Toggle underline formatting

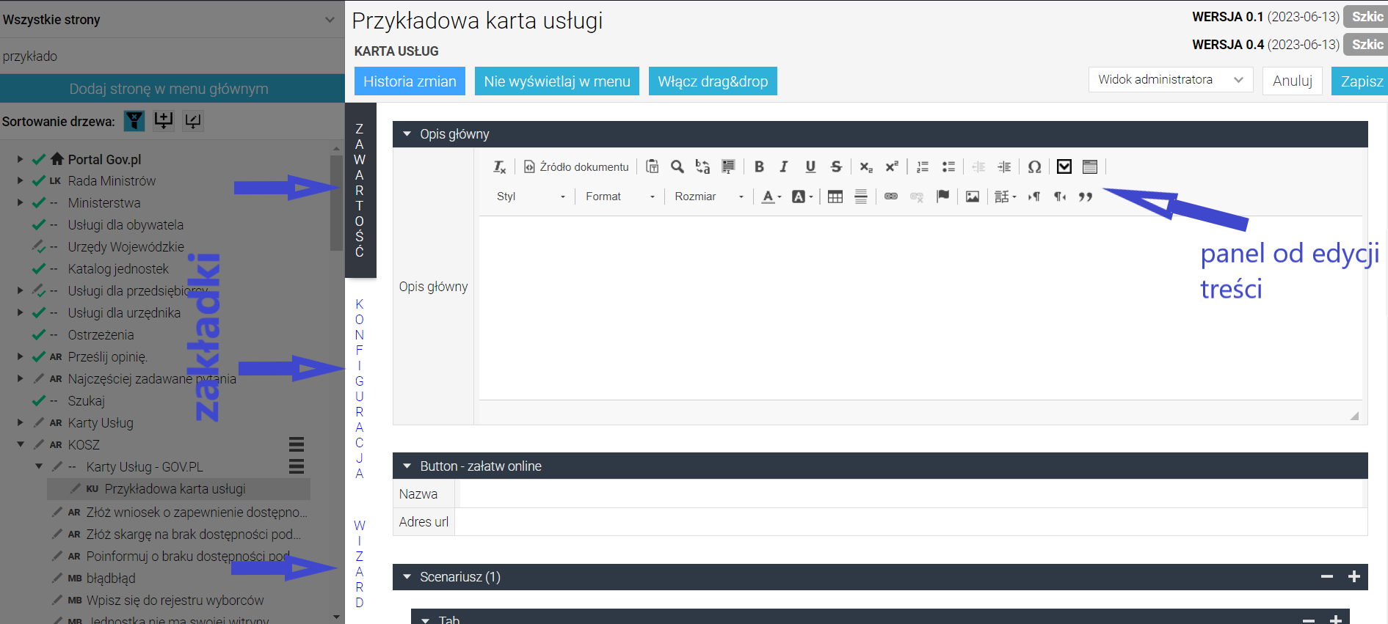tap(810, 167)
